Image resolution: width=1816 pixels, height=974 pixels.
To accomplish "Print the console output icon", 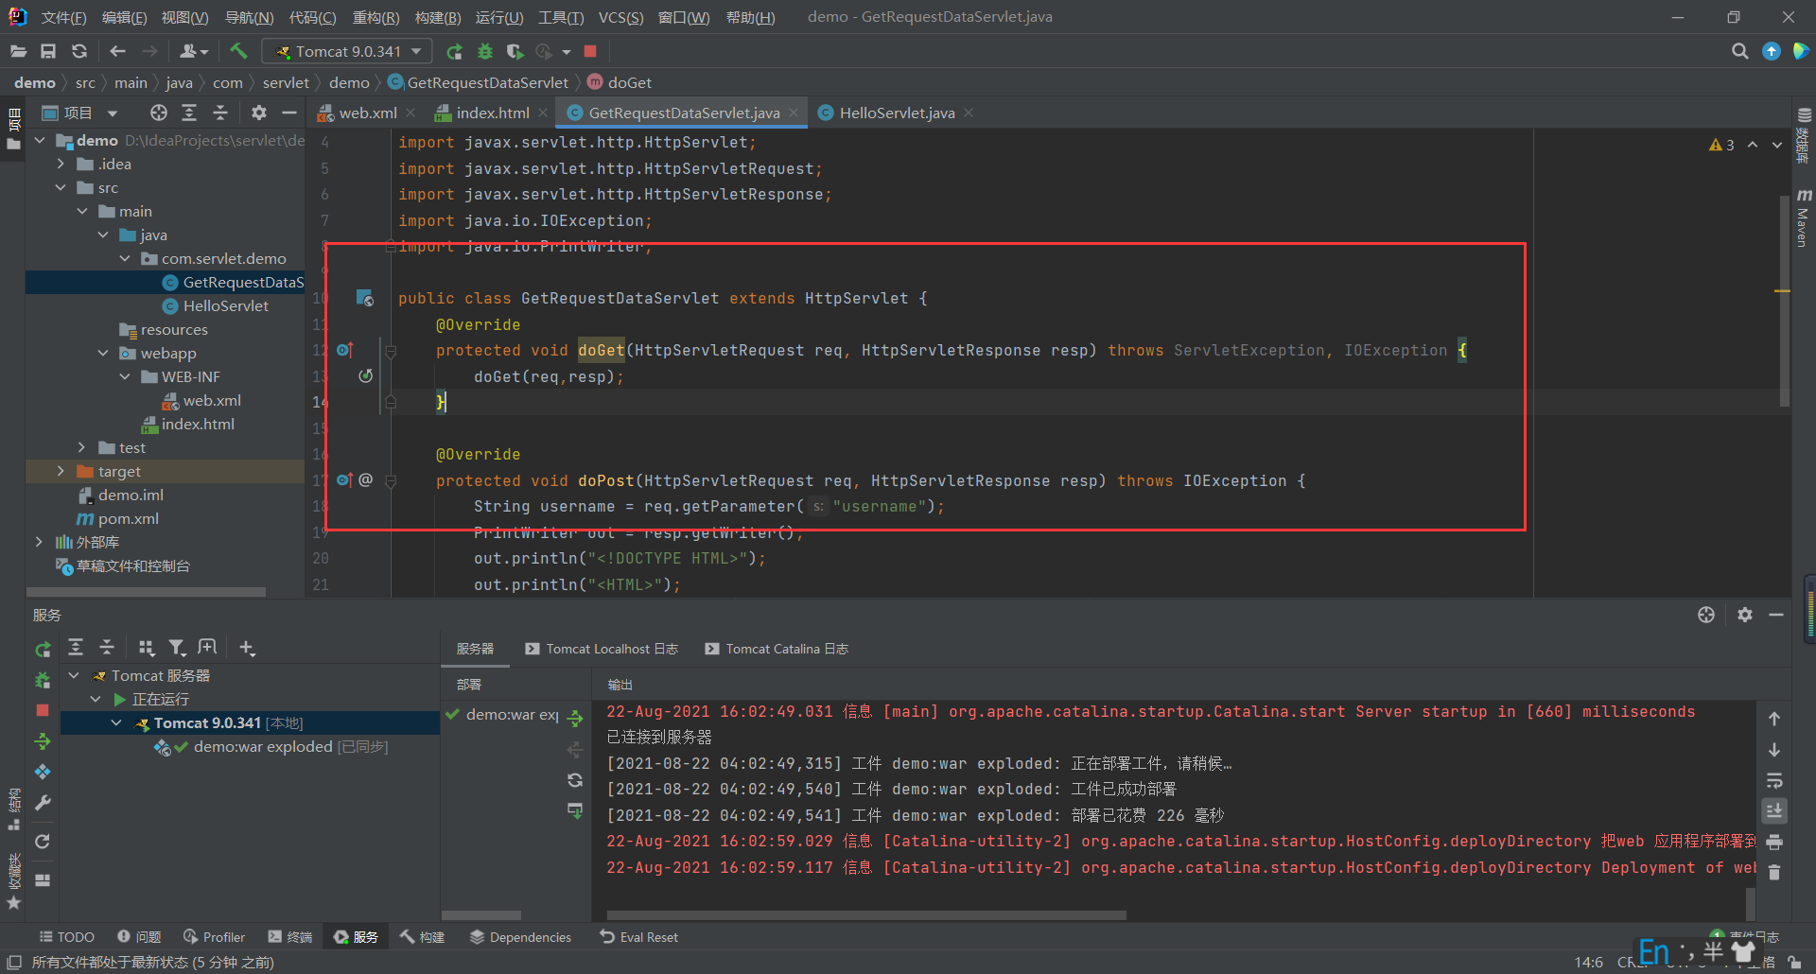I will (x=1774, y=842).
